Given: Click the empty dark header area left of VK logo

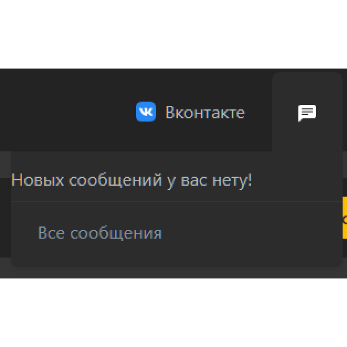Looking at the screenshot, I should pyautogui.click(x=66, y=111).
